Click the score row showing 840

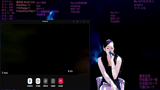(7, 4)
